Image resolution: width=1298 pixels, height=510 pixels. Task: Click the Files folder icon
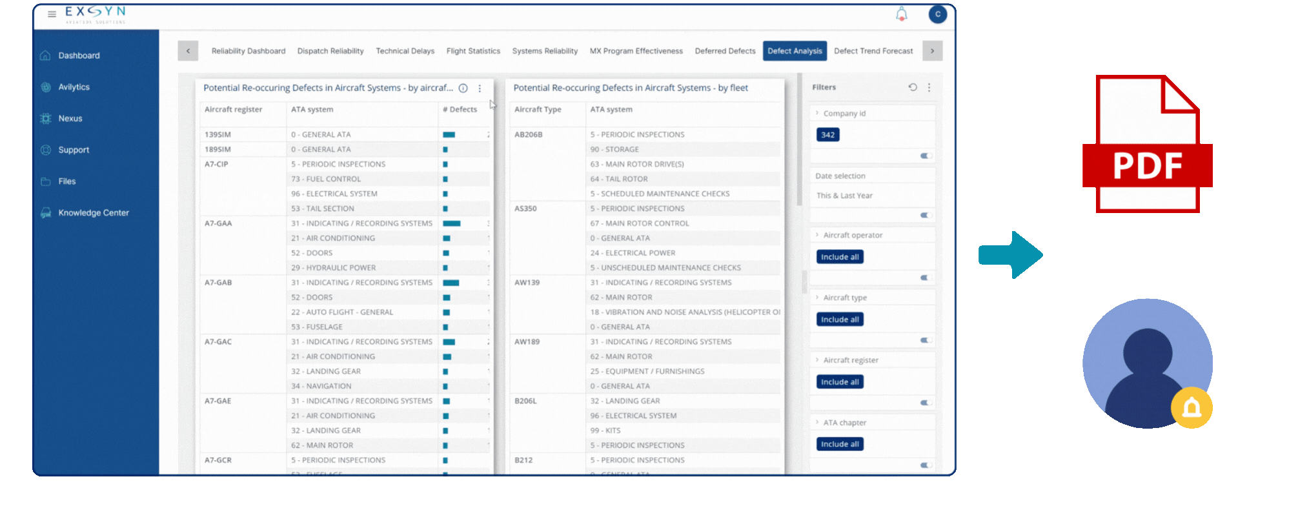pos(45,181)
